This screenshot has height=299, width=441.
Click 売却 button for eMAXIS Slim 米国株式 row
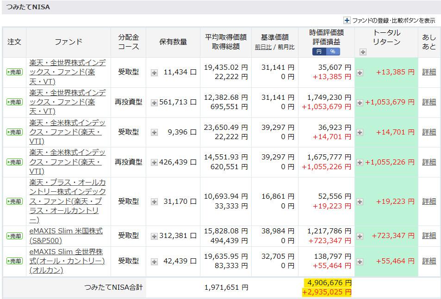(14, 236)
